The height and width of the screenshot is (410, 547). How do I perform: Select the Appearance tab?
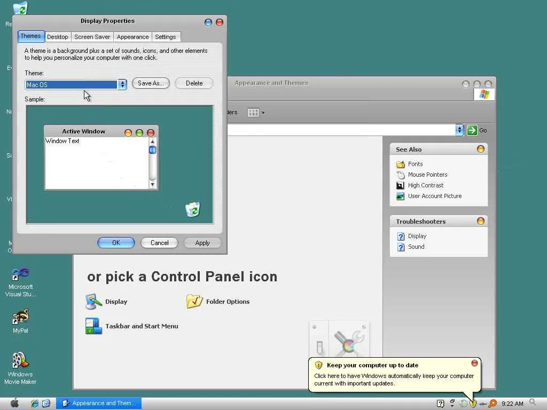click(x=132, y=37)
